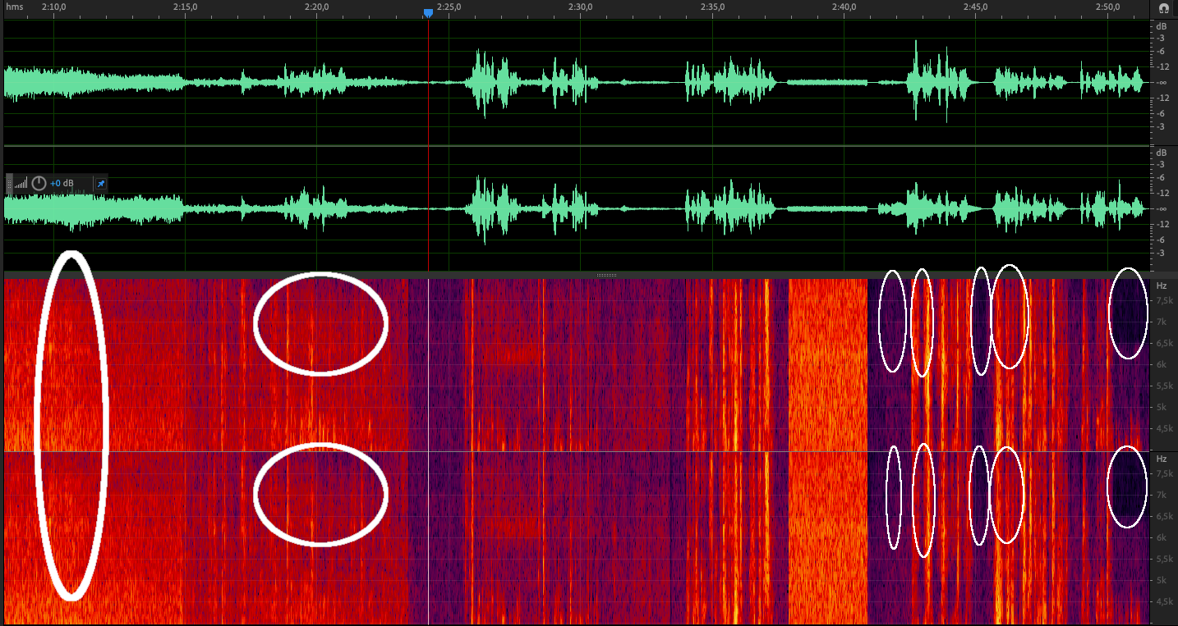1178x626 pixels.
Task: Click the waveform/spectral divider grip handle
Action: [606, 275]
